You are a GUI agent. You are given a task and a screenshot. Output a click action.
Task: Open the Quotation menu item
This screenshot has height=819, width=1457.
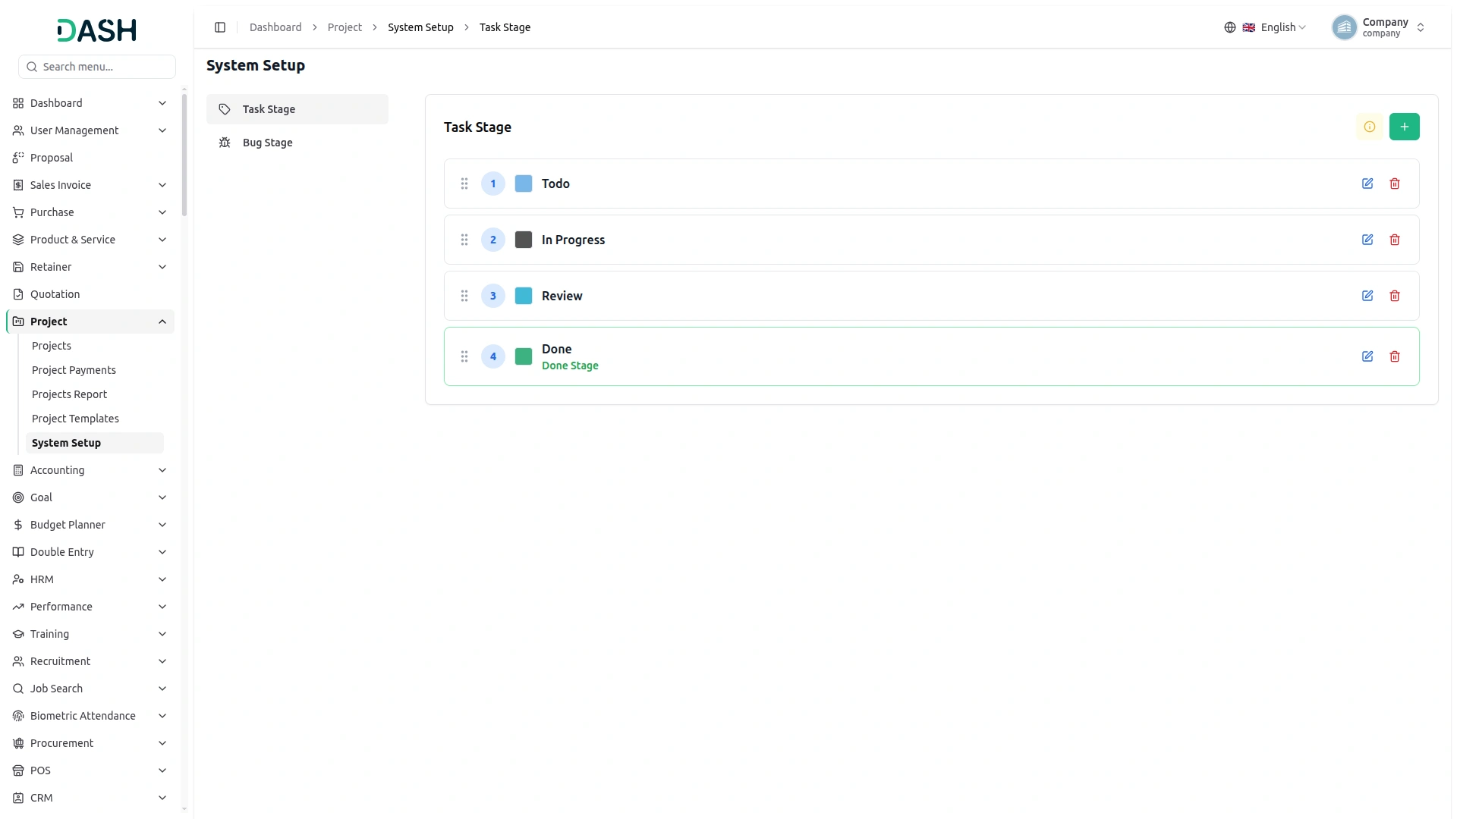click(90, 294)
